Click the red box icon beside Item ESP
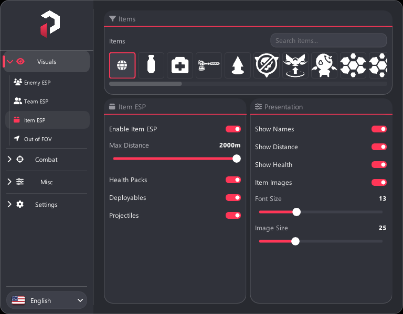The image size is (403, 314). (17, 120)
